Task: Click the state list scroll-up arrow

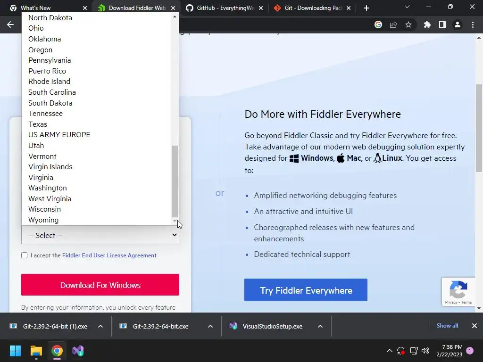Action: pos(175,16)
